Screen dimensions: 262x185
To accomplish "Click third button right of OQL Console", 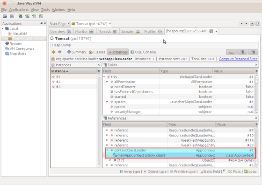I will [x=253, y=52].
